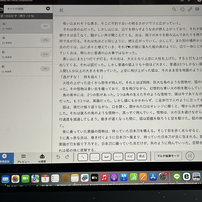Screen dimensions: 202x202
Task: Enable マルチ執筆モード
Action: [x=168, y=156]
